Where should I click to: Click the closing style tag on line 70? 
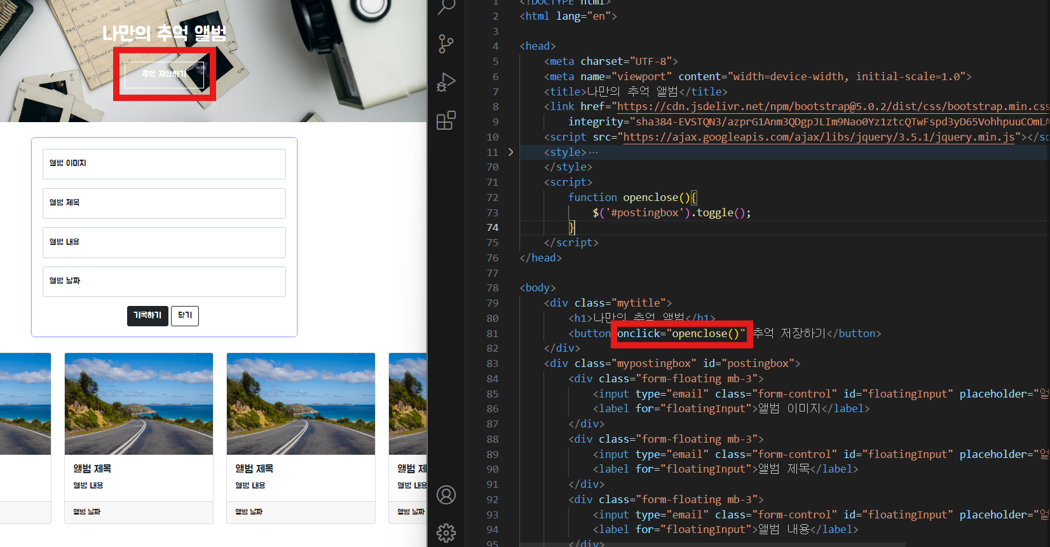pos(568,167)
